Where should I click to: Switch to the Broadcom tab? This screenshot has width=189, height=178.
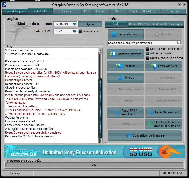click(x=149, y=11)
